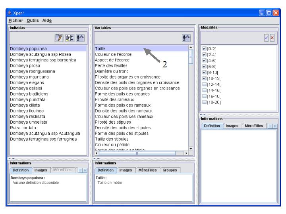Click the edit individual notepad icon
This screenshot has height=214, width=286.
(59, 39)
